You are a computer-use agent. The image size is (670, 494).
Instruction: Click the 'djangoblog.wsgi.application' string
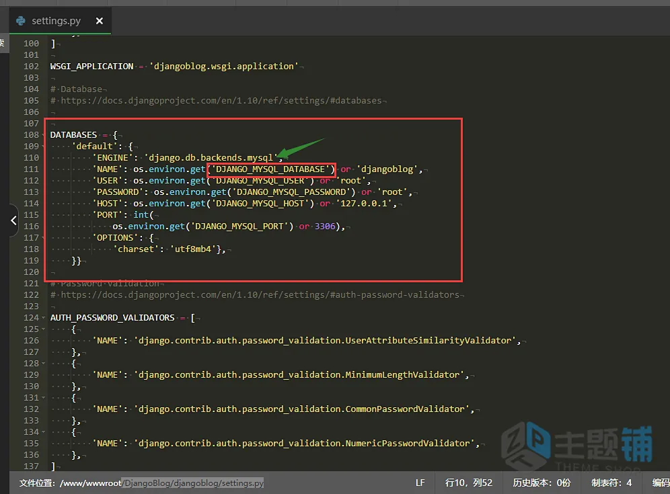[224, 66]
